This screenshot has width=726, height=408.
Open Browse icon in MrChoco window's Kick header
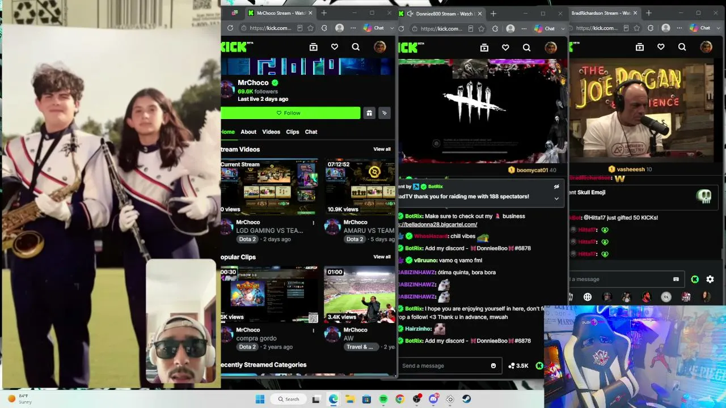click(313, 48)
